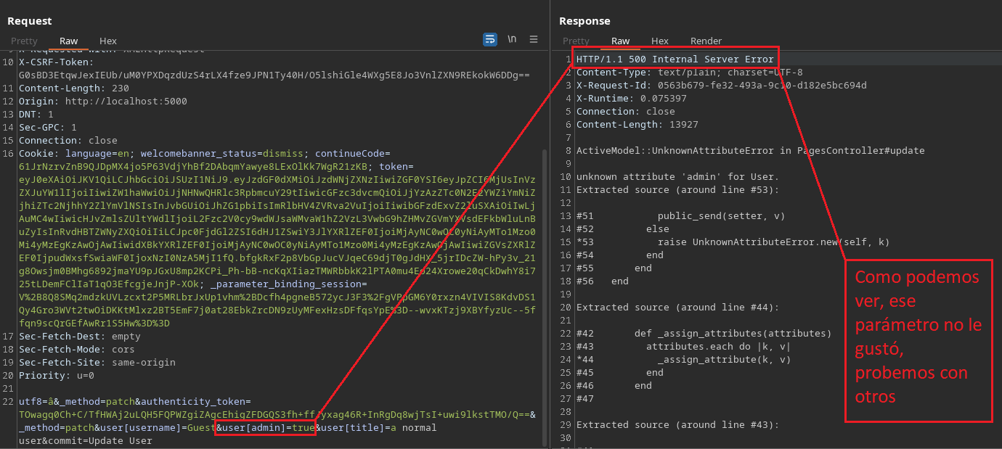Switch Response view to Pretty tab
The height and width of the screenshot is (449, 1002).
click(576, 41)
